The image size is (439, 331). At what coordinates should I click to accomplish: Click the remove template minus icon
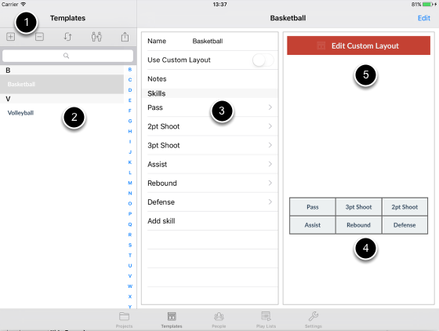[x=39, y=37]
